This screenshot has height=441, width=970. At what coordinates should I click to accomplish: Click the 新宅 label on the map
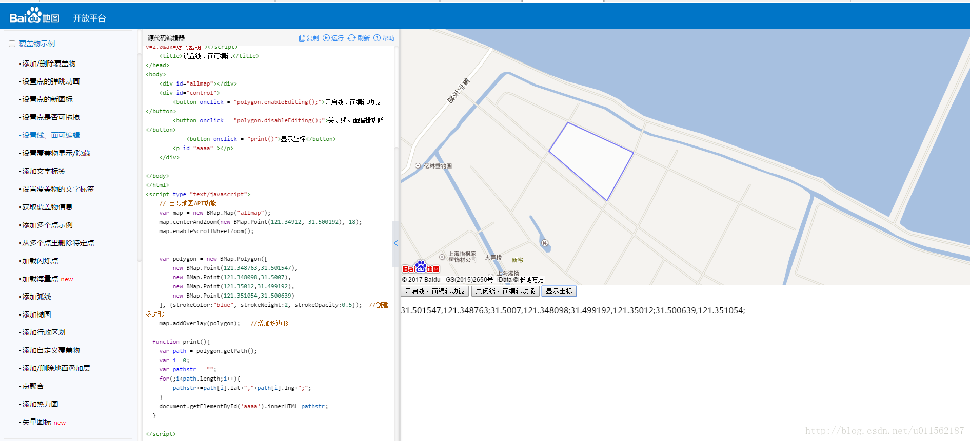pyautogui.click(x=518, y=260)
